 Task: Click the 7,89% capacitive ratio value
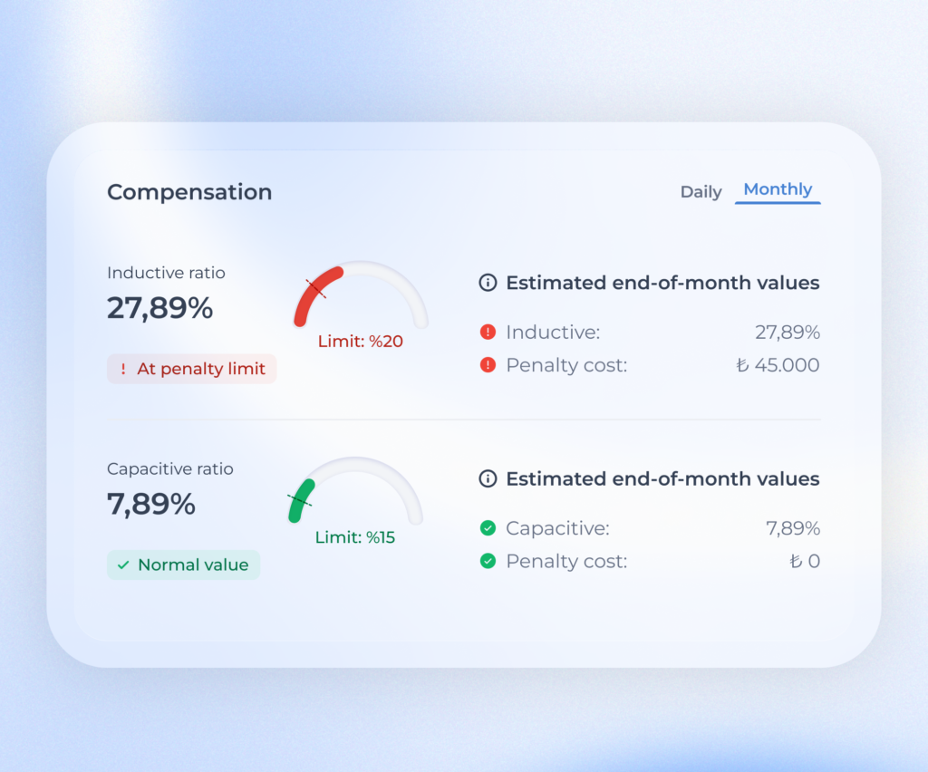151,504
